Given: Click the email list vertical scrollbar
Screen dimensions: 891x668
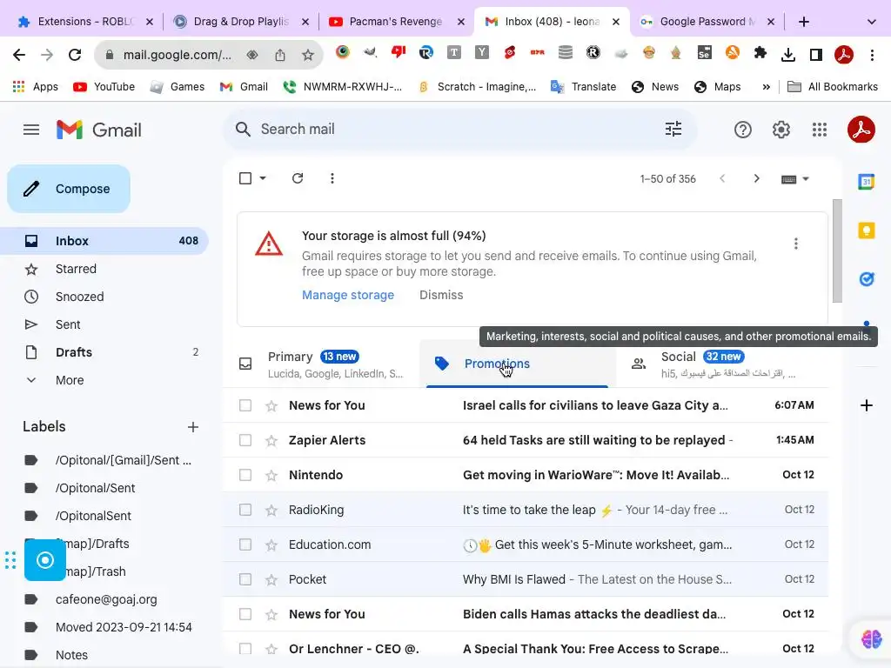Looking at the screenshot, I should (x=836, y=251).
